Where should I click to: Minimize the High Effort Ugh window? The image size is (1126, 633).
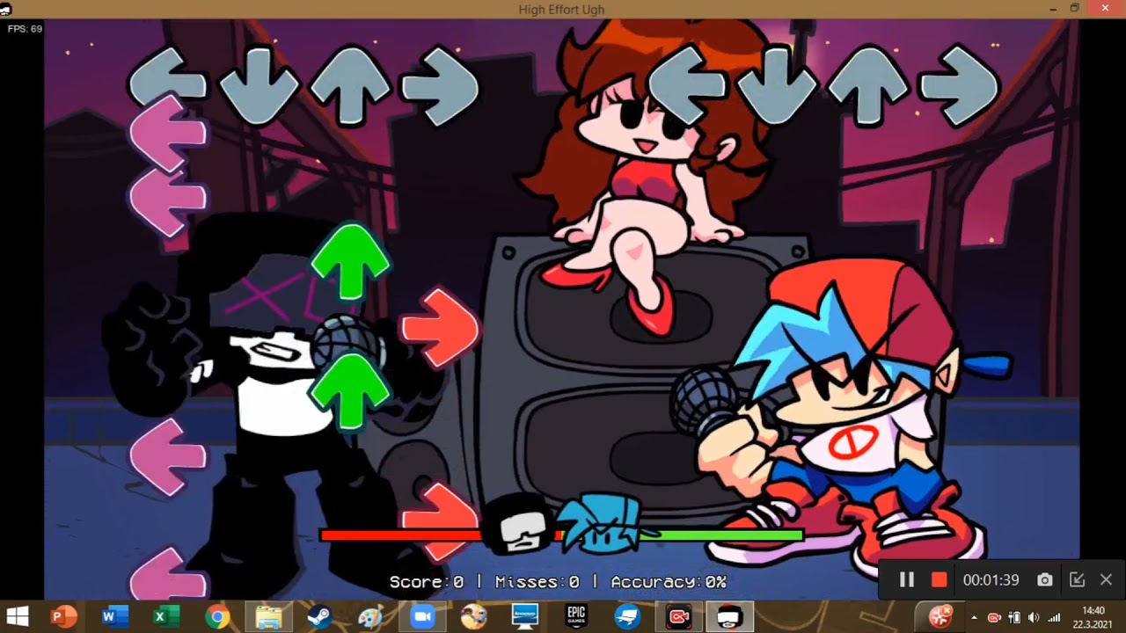(x=1053, y=9)
